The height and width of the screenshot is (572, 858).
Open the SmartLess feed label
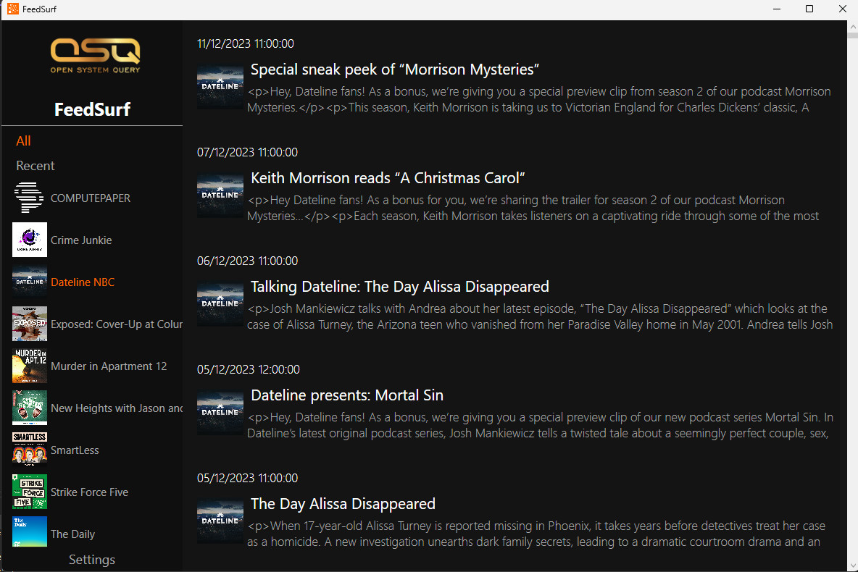pyautogui.click(x=75, y=450)
